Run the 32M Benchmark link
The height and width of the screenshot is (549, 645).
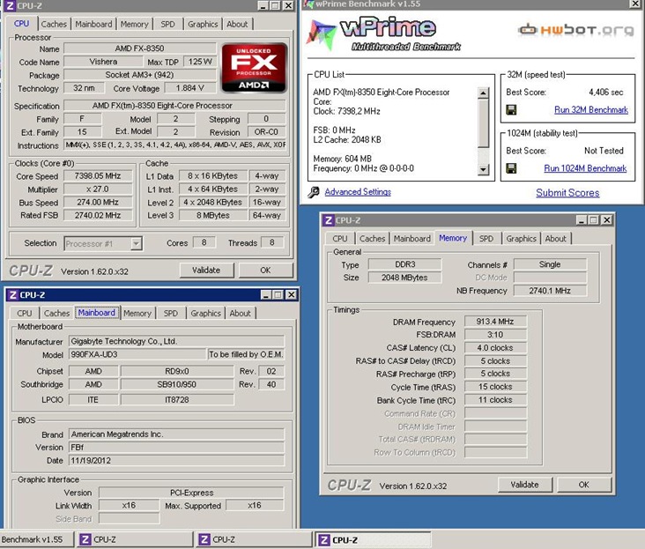click(x=590, y=110)
